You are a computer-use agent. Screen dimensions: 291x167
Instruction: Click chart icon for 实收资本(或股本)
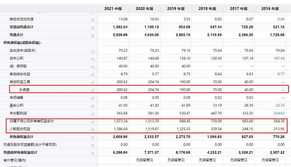93,51
